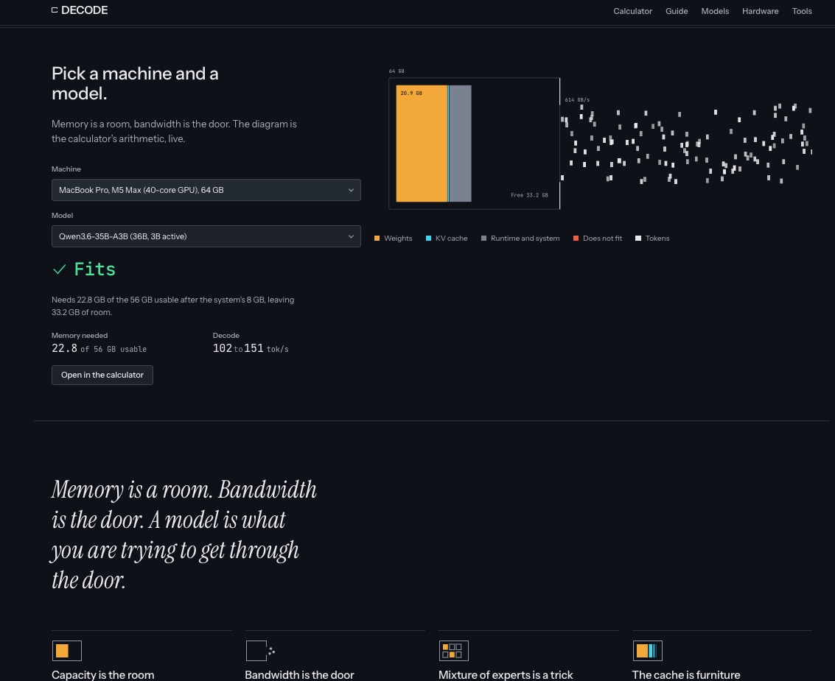This screenshot has height=681, width=835.
Task: Open the Machine dropdown
Action: [206, 190]
